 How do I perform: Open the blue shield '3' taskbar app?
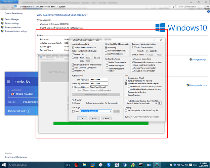(x=109, y=165)
